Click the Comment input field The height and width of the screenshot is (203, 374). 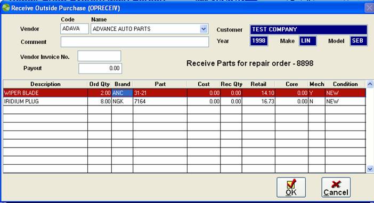[135, 42]
